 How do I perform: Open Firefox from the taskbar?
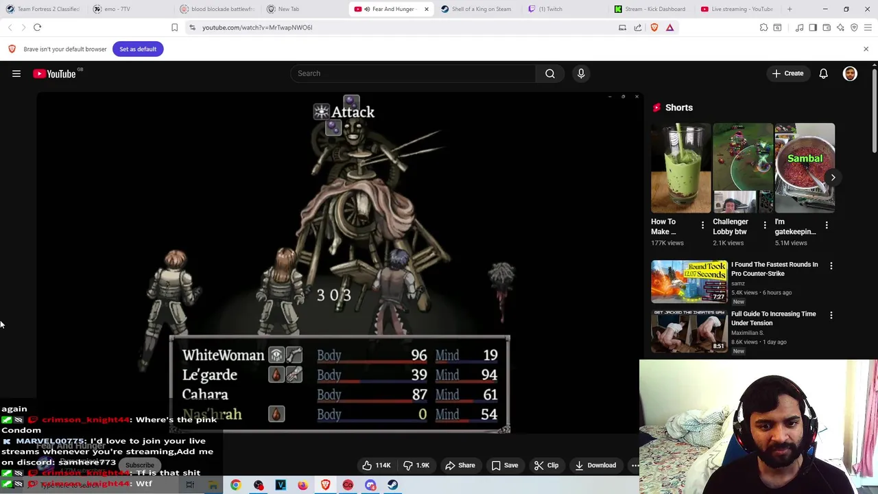coord(302,485)
